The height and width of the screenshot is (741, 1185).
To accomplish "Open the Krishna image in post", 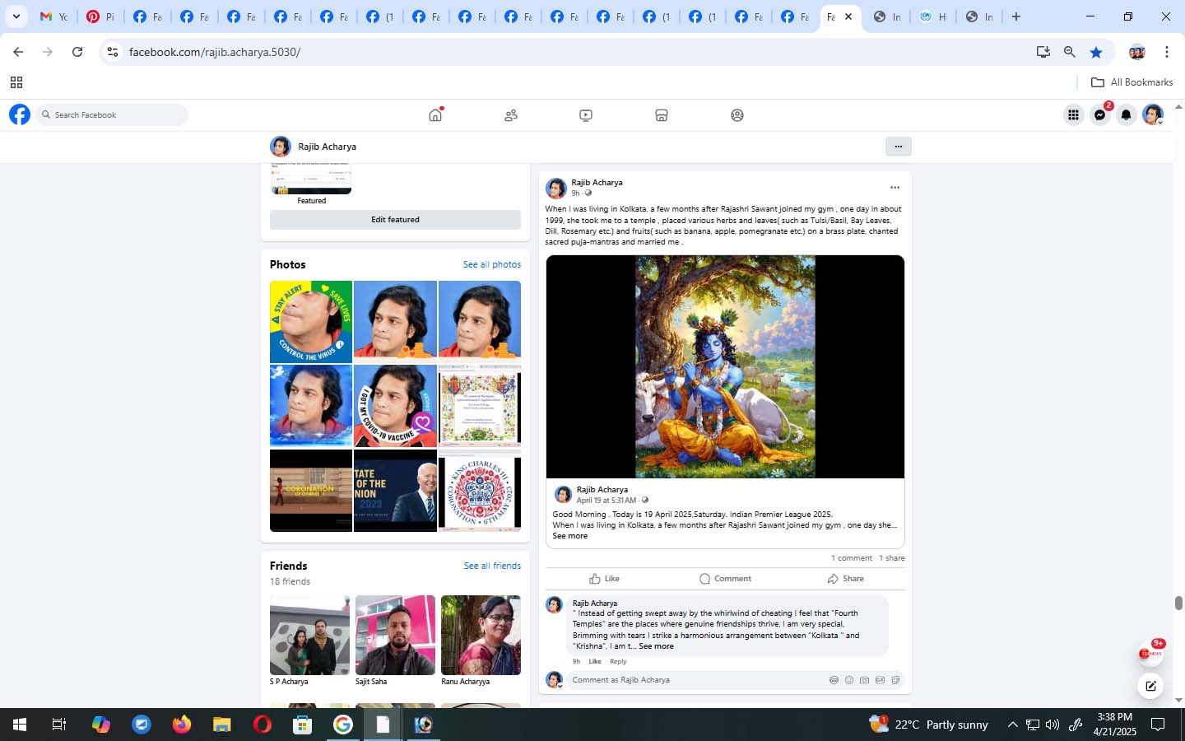I will 725,366.
